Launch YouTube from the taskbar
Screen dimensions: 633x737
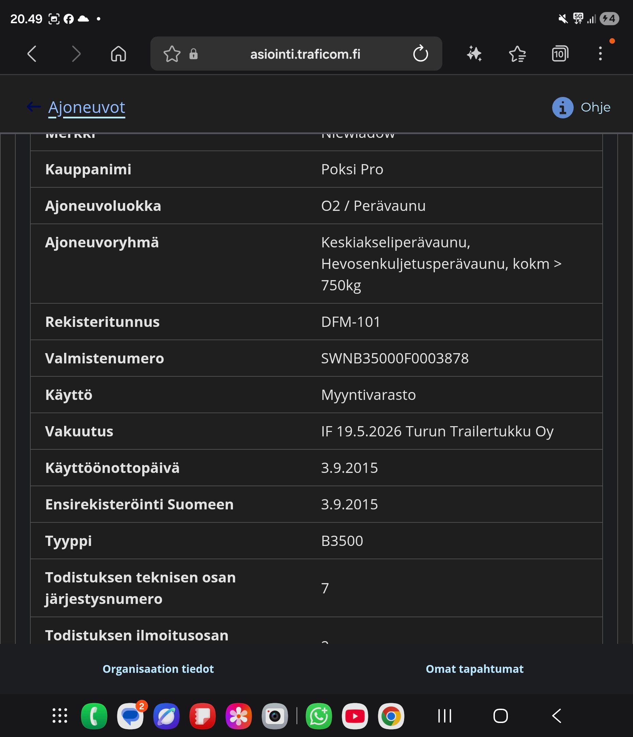(355, 716)
